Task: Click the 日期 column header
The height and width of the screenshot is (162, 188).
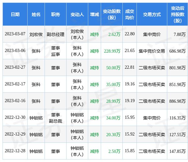Action: (x=15, y=14)
